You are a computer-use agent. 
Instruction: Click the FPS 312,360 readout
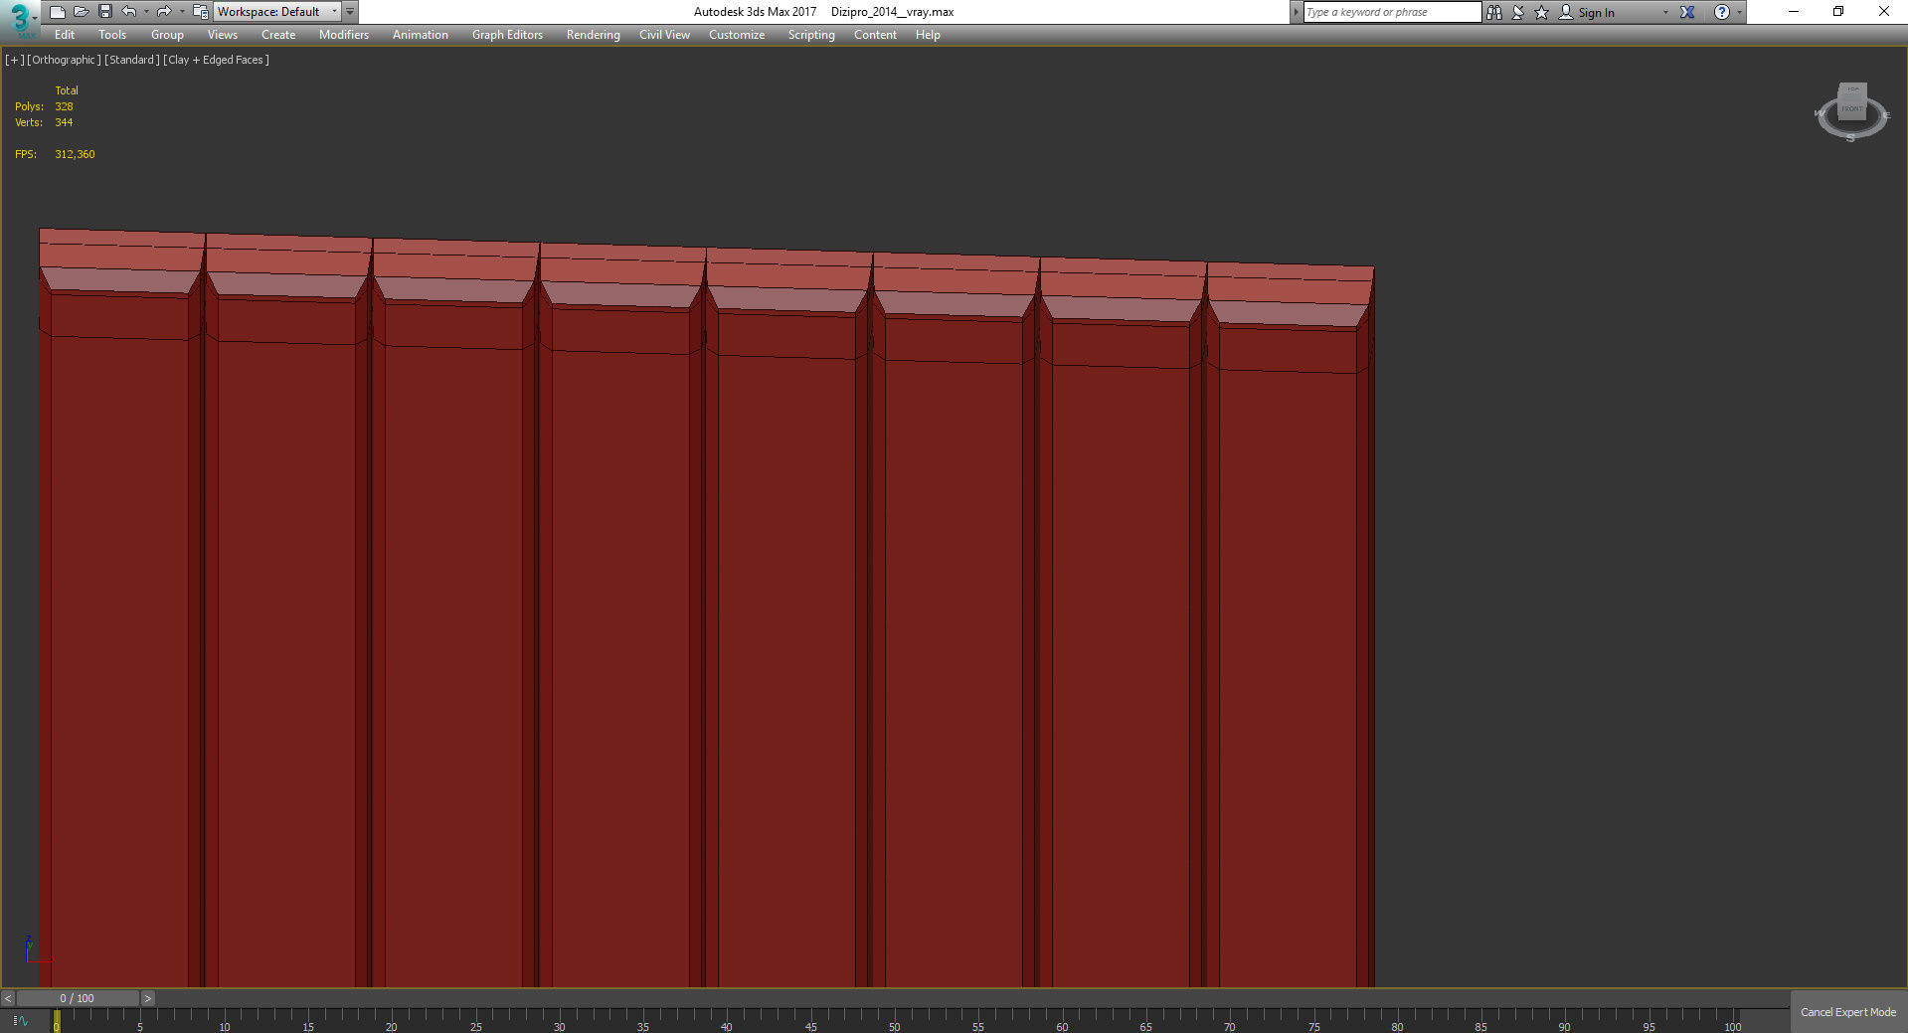(75, 154)
